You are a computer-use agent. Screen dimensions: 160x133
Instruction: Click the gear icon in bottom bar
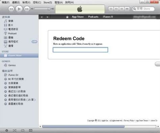click(x=7, y=131)
